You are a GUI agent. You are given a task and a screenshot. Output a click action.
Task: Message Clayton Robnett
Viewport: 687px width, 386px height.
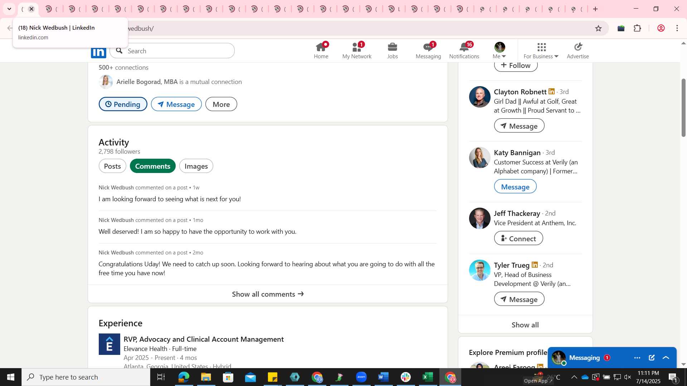click(x=519, y=126)
